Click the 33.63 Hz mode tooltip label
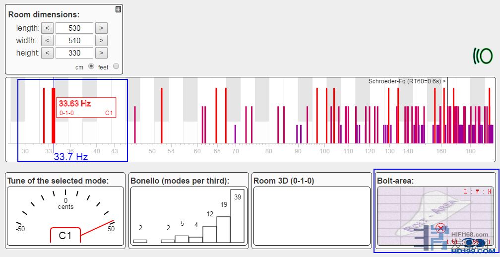This screenshot has width=500, height=257. tap(86, 108)
